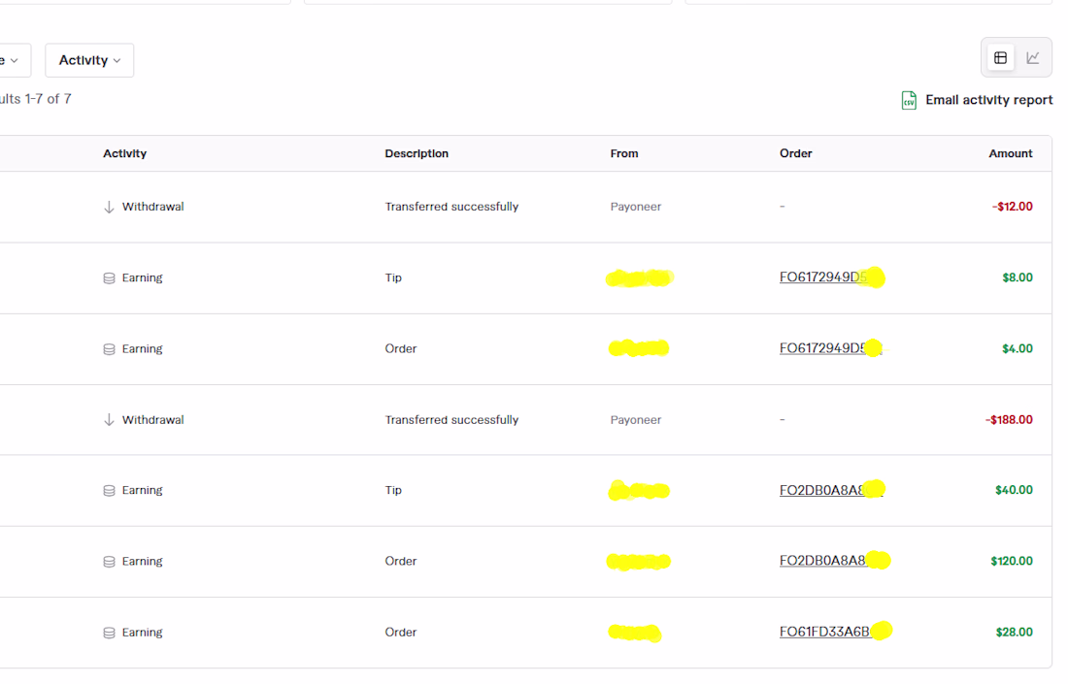Click the CSV file icon
The image size is (1068, 684).
click(909, 100)
